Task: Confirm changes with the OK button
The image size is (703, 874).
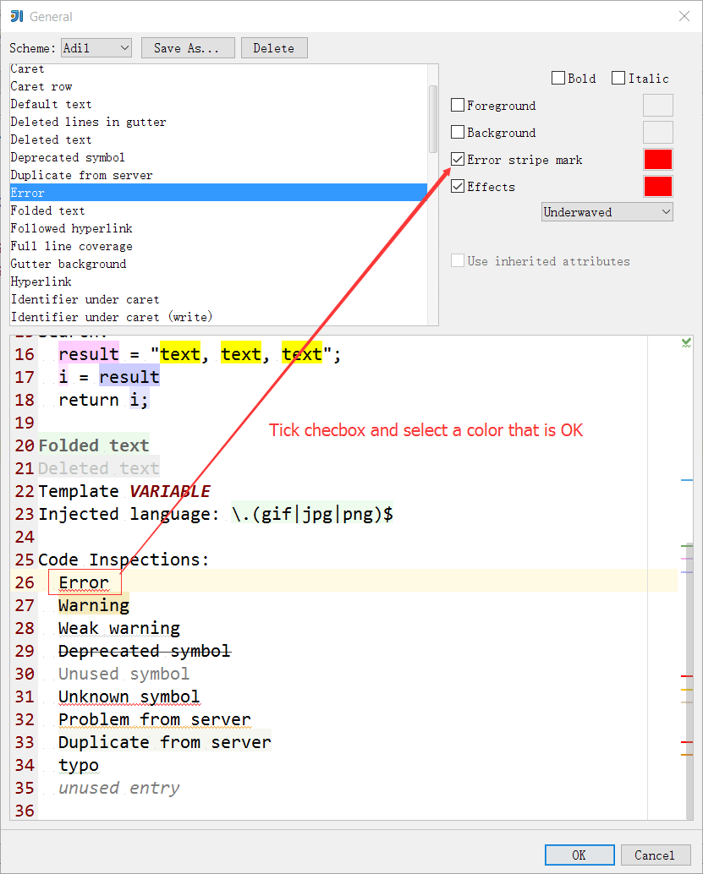Action: (579, 855)
